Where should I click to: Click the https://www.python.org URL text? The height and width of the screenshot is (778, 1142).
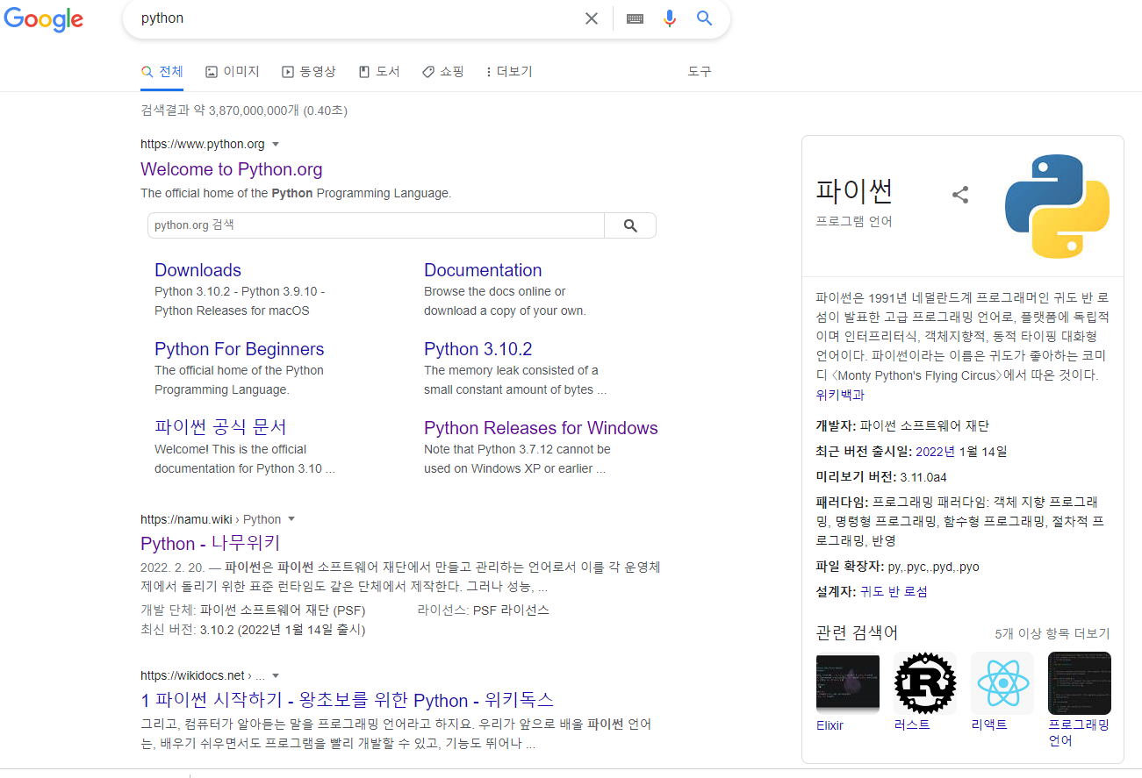[x=203, y=144]
